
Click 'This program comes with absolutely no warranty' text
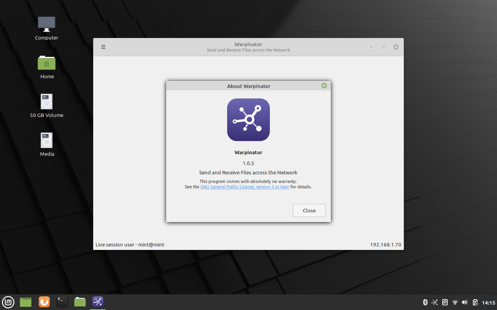(248, 181)
